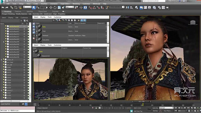This screenshot has width=201, height=113.
Task: Activate the Select and Scale tool
Action: pos(59,8)
